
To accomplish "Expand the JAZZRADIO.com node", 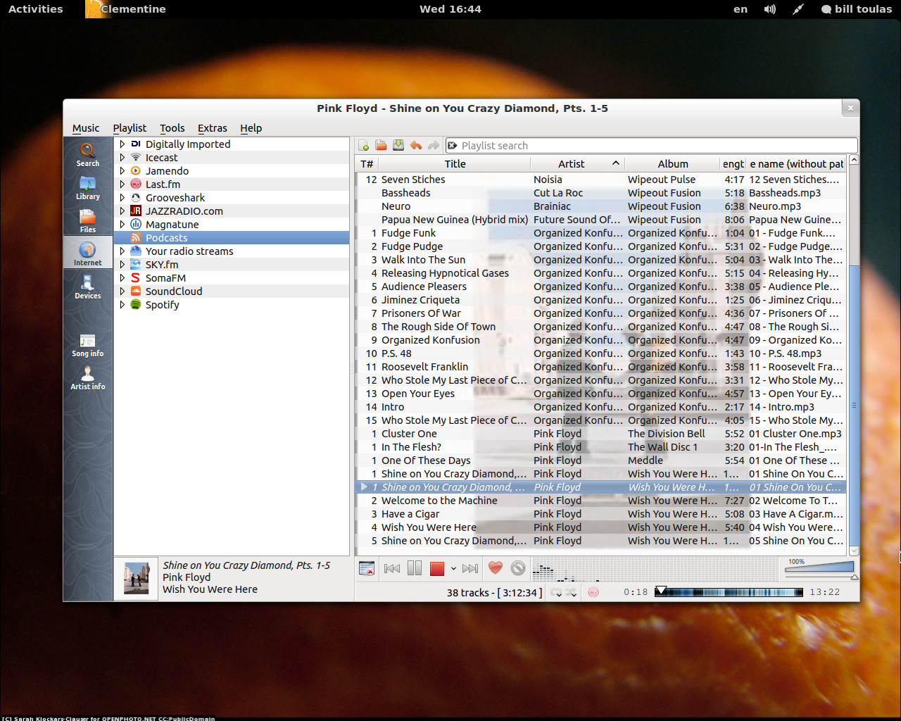I will (x=122, y=211).
